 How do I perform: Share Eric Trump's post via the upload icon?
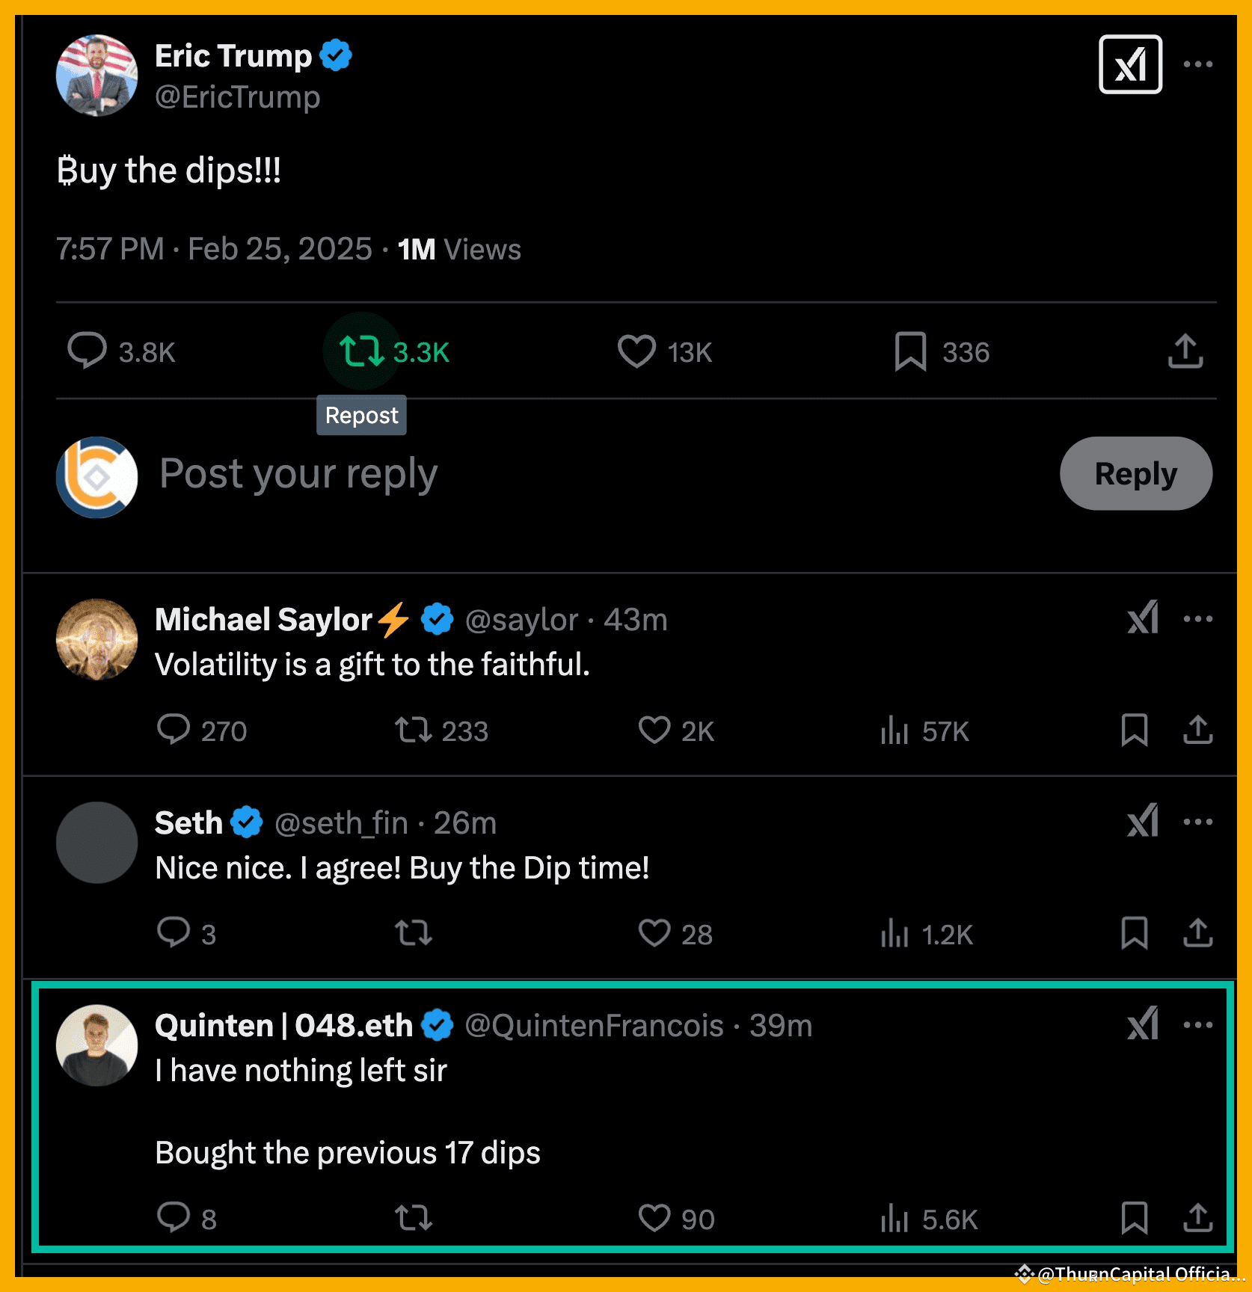point(1184,351)
